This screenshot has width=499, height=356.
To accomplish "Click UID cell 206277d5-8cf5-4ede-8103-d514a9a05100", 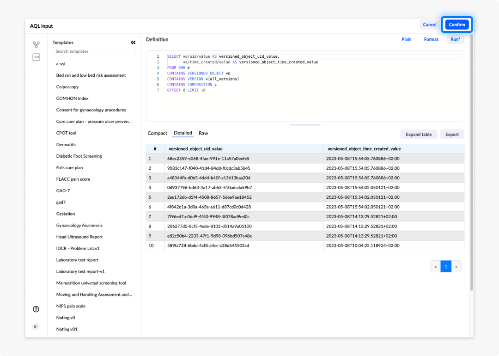I will click(x=244, y=226).
